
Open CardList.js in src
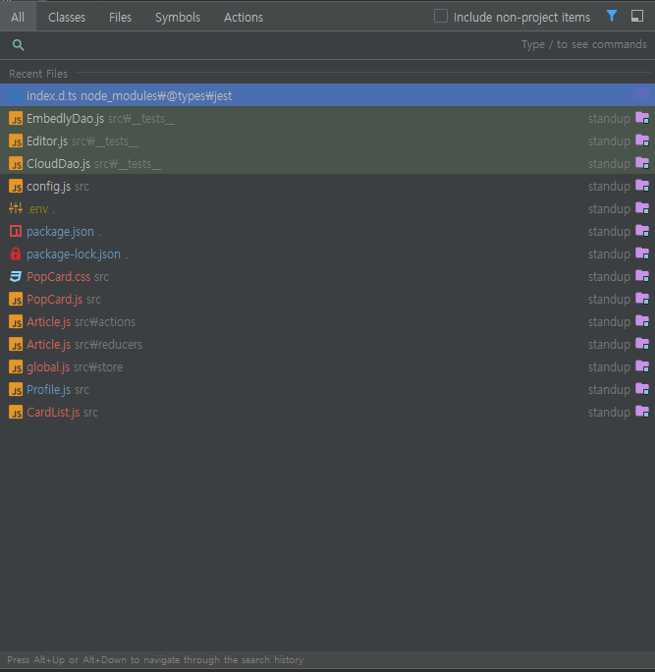pyautogui.click(x=327, y=413)
